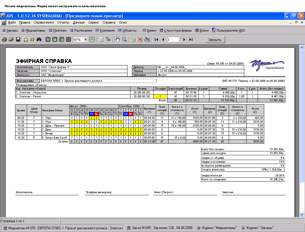This screenshot has height=232, width=305.
Task: Open Медиапланы from the toolbar
Action: pyautogui.click(x=33, y=30)
